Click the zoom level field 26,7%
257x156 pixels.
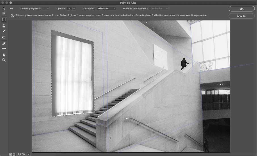coord(22,154)
